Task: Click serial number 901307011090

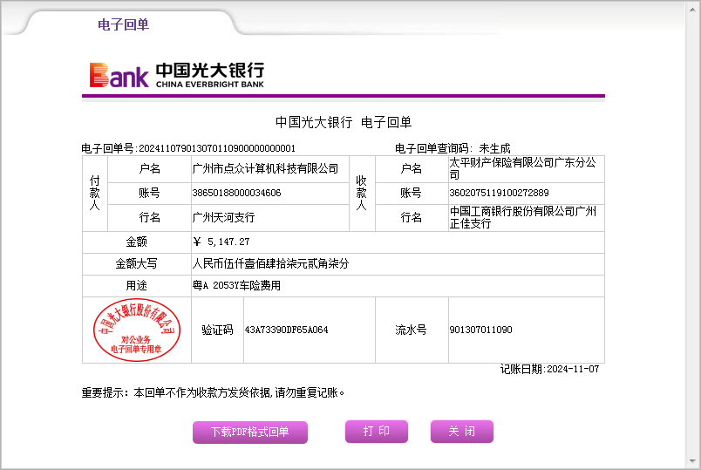Action: pos(480,330)
